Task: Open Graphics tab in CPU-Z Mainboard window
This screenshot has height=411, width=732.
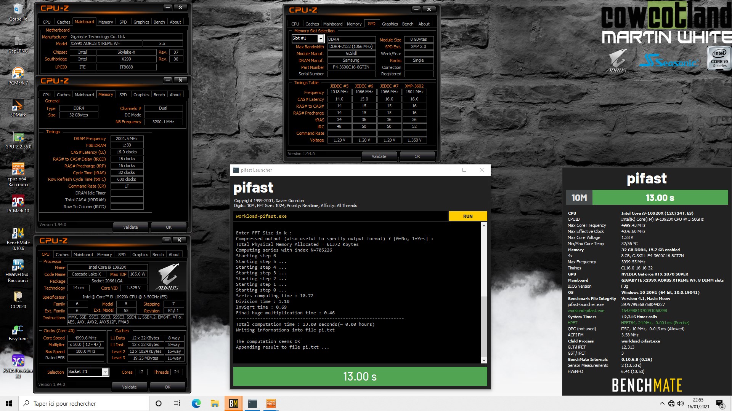Action: pyautogui.click(x=141, y=22)
